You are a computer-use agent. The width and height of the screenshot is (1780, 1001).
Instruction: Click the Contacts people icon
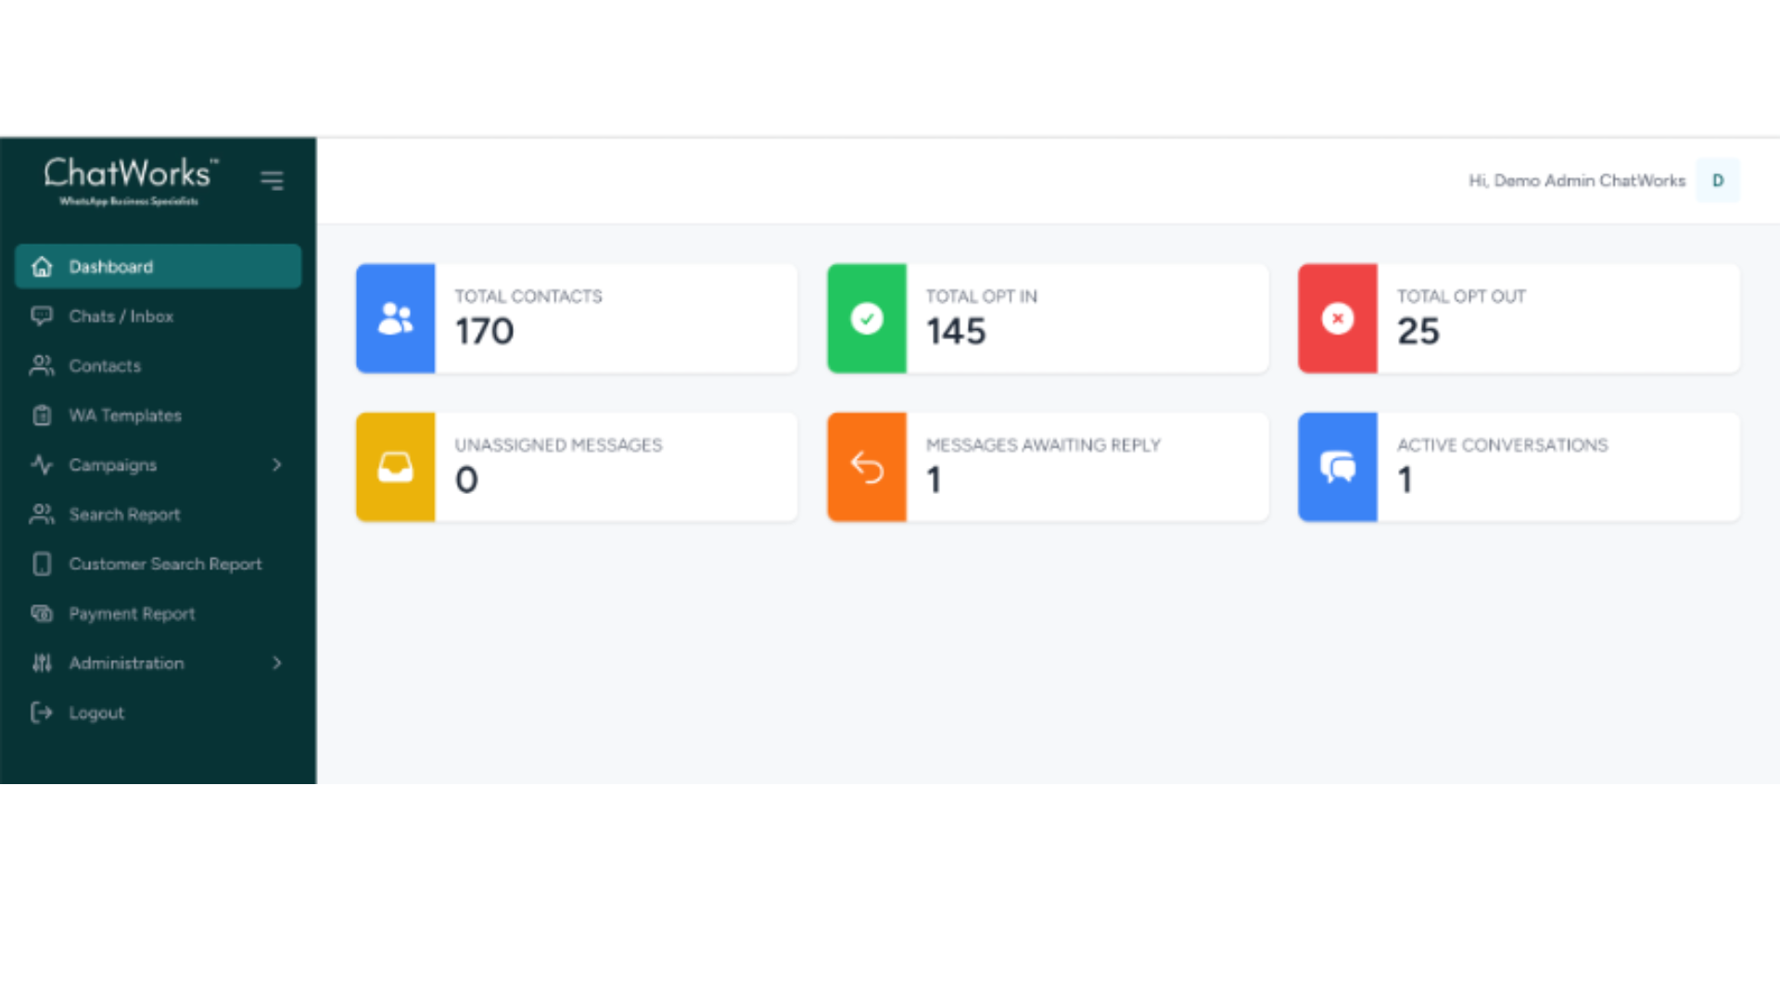click(x=42, y=366)
